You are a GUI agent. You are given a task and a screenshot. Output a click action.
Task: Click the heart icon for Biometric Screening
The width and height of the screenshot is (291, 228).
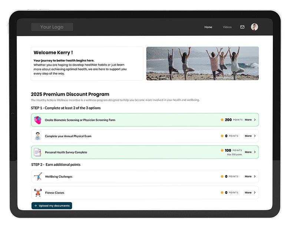coord(38,120)
